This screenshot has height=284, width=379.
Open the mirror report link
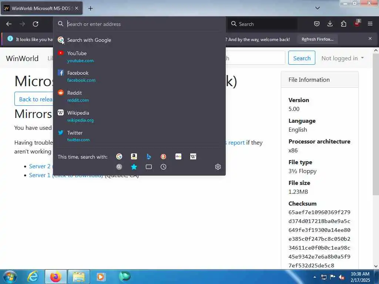point(237,142)
